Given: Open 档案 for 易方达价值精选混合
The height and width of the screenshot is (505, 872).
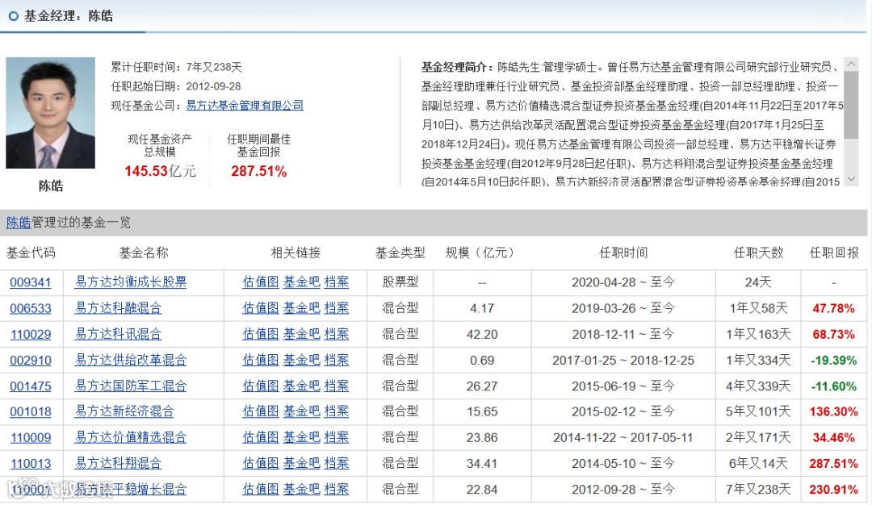Looking at the screenshot, I should 337,437.
